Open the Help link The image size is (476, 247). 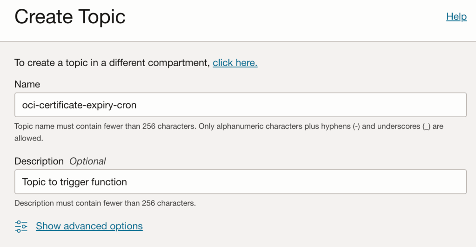pyautogui.click(x=456, y=17)
